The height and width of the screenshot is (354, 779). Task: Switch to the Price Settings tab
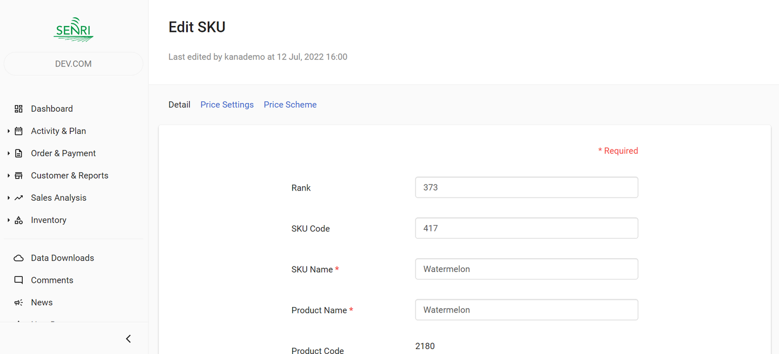[x=227, y=105]
